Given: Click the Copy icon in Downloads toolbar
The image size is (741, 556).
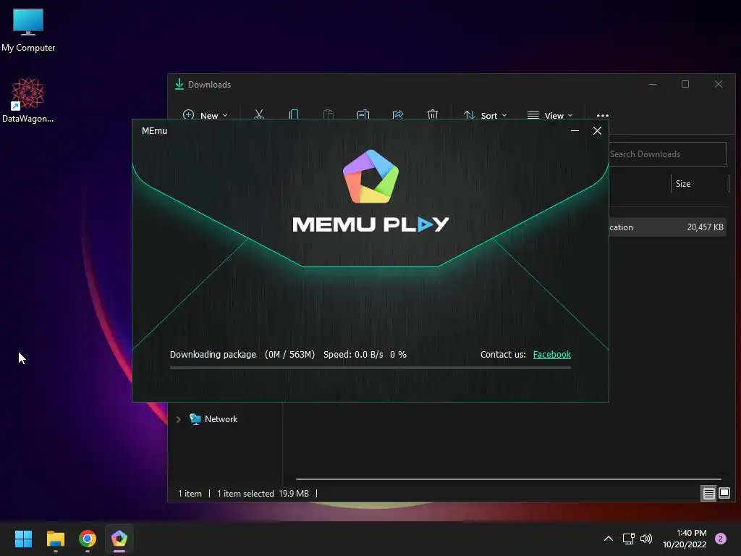Looking at the screenshot, I should tap(294, 115).
